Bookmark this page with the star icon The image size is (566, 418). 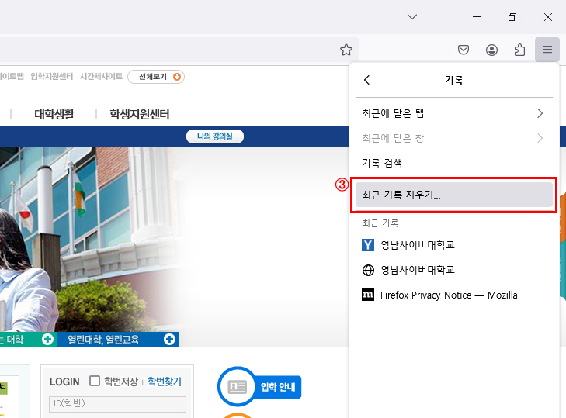[346, 50]
